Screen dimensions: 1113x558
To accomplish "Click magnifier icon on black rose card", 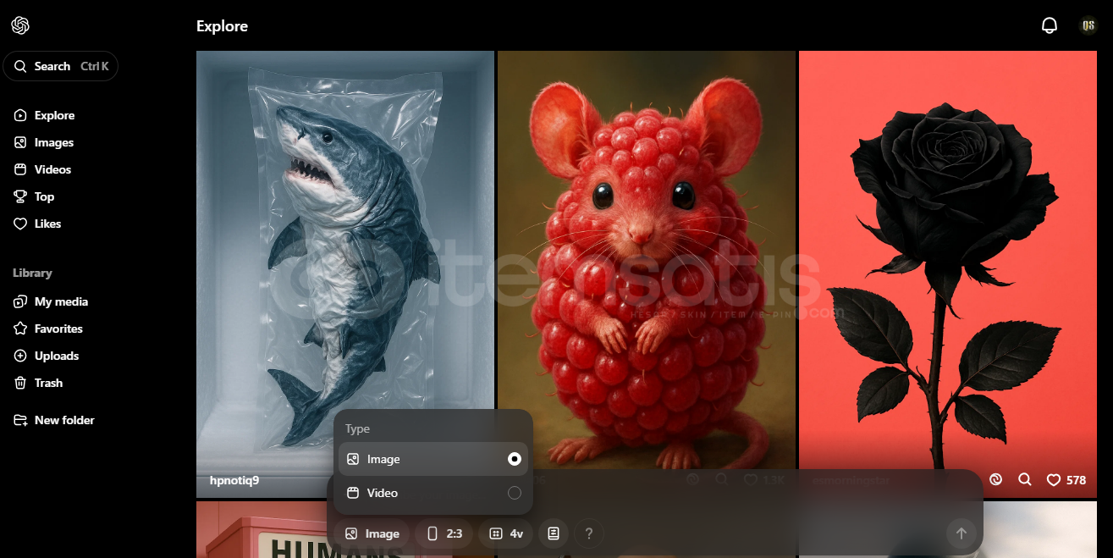I will point(1025,479).
